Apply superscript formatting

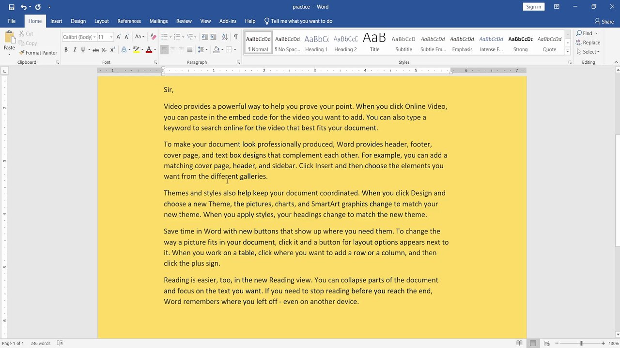pos(112,50)
